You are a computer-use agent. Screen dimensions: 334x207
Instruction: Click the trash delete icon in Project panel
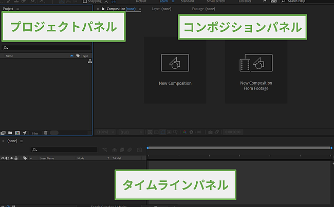click(46, 133)
